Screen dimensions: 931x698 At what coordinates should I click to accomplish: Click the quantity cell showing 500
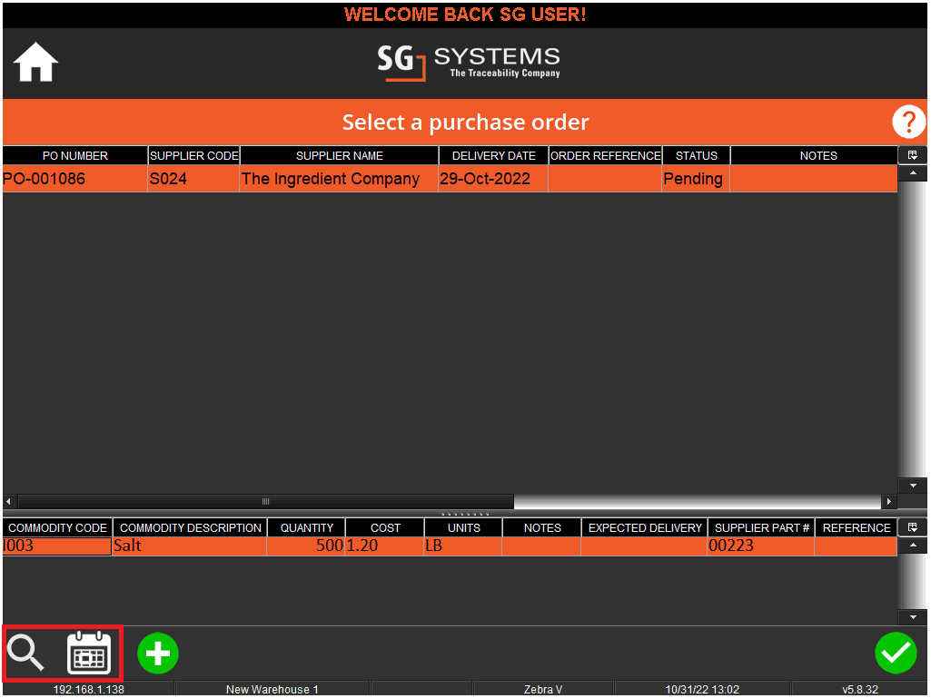[x=306, y=546]
